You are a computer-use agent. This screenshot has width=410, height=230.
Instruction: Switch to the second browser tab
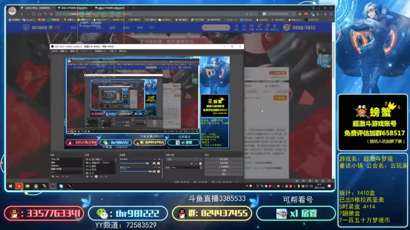pos(74,8)
